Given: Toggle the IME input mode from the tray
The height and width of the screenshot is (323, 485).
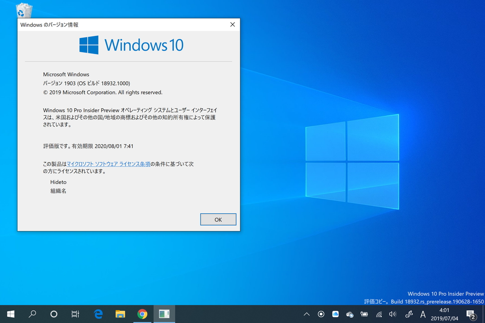Looking at the screenshot, I should (x=423, y=314).
